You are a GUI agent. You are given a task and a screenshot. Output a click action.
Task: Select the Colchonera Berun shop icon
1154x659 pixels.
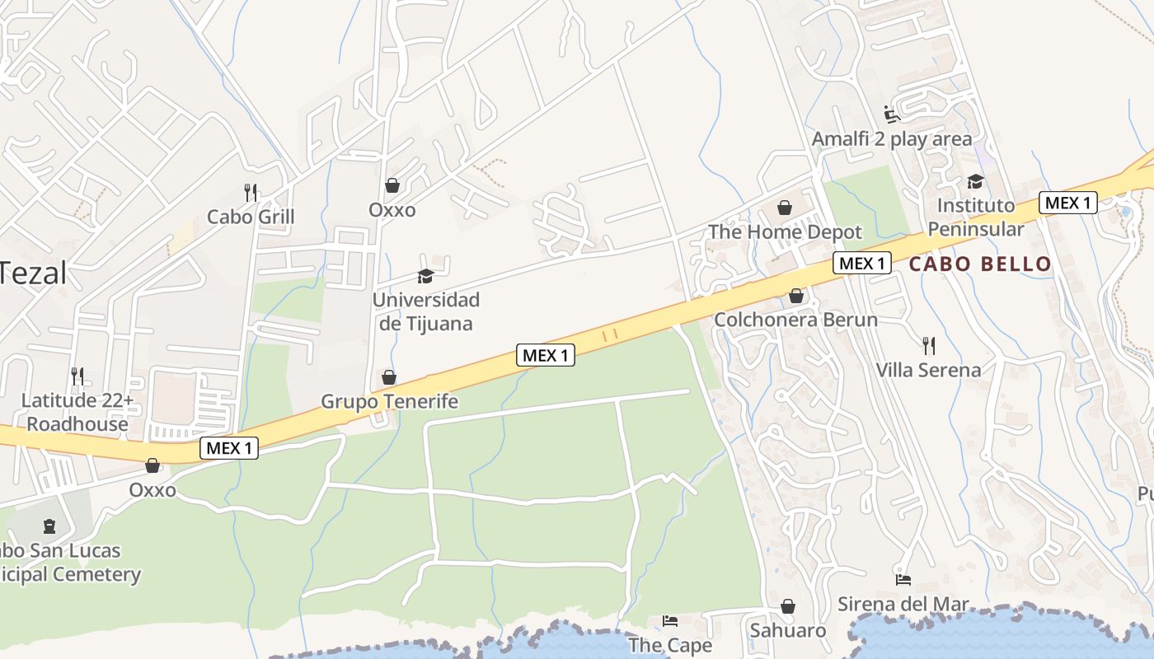[x=796, y=295]
